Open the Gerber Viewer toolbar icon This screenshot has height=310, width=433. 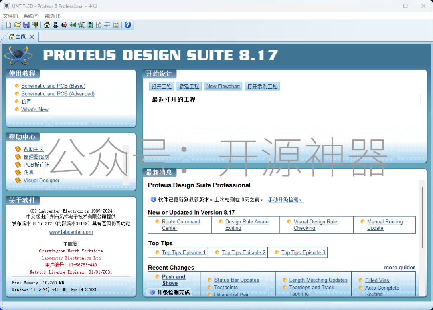pyautogui.click(x=81, y=25)
